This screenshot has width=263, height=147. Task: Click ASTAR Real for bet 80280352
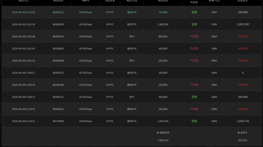tap(85, 73)
